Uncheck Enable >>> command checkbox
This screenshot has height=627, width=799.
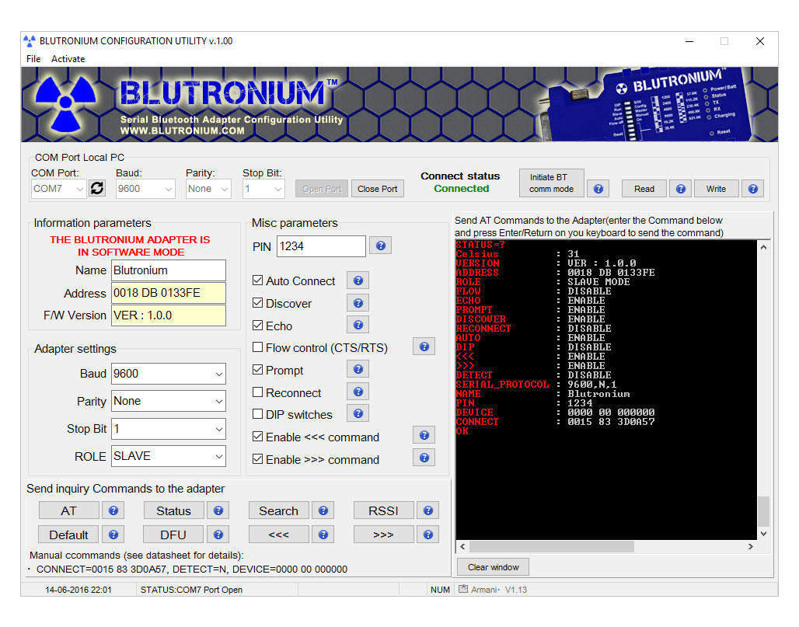tap(258, 459)
